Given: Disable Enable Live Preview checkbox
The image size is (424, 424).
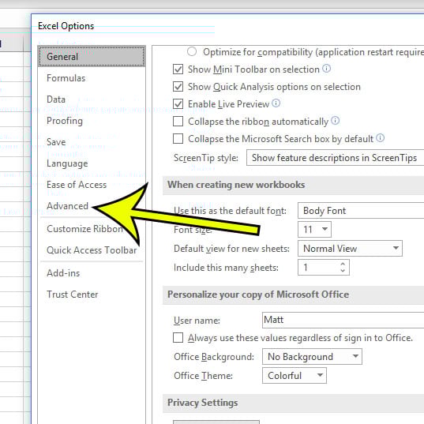Looking at the screenshot, I should click(x=178, y=104).
